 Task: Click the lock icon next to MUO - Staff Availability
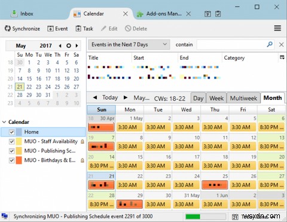pos(82,142)
